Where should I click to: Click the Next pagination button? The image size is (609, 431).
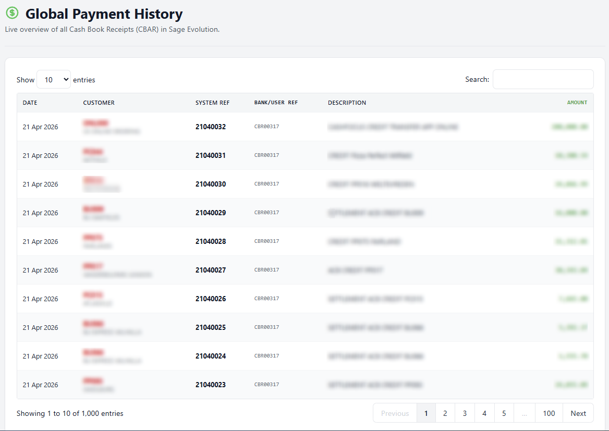[x=578, y=413]
